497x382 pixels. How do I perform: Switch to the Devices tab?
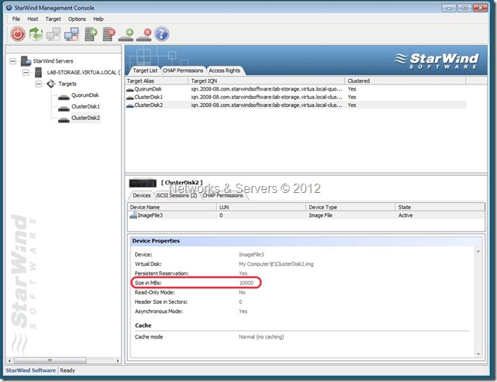click(141, 195)
